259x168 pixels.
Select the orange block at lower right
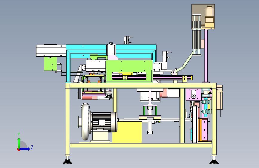tap(200, 130)
